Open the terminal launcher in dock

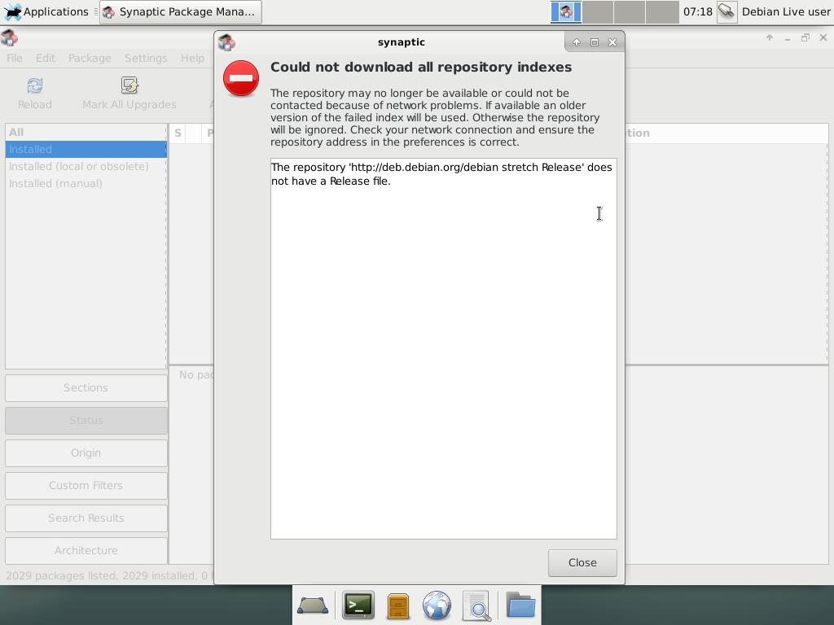(358, 605)
